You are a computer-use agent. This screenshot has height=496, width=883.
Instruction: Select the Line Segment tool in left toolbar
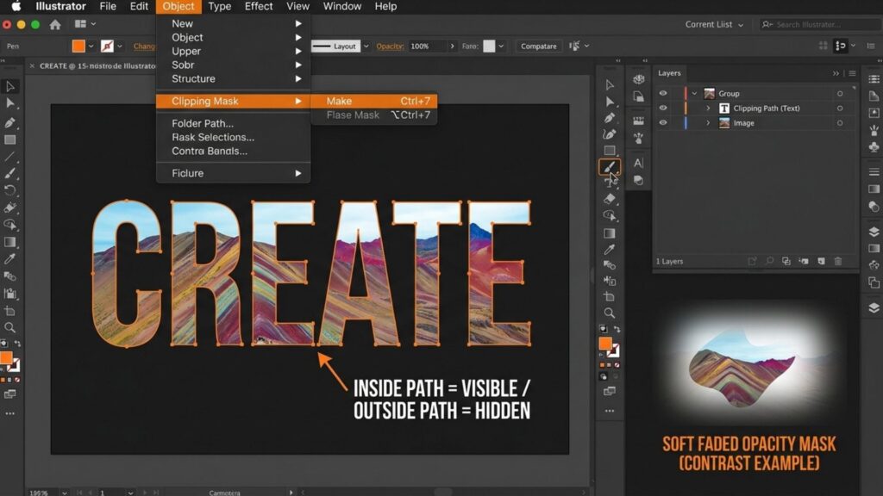click(10, 157)
